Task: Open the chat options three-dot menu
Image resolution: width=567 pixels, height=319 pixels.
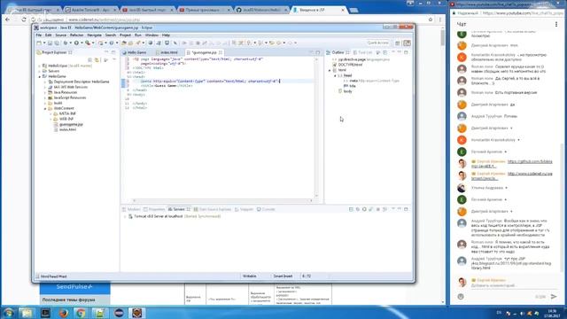Action: 556,24
